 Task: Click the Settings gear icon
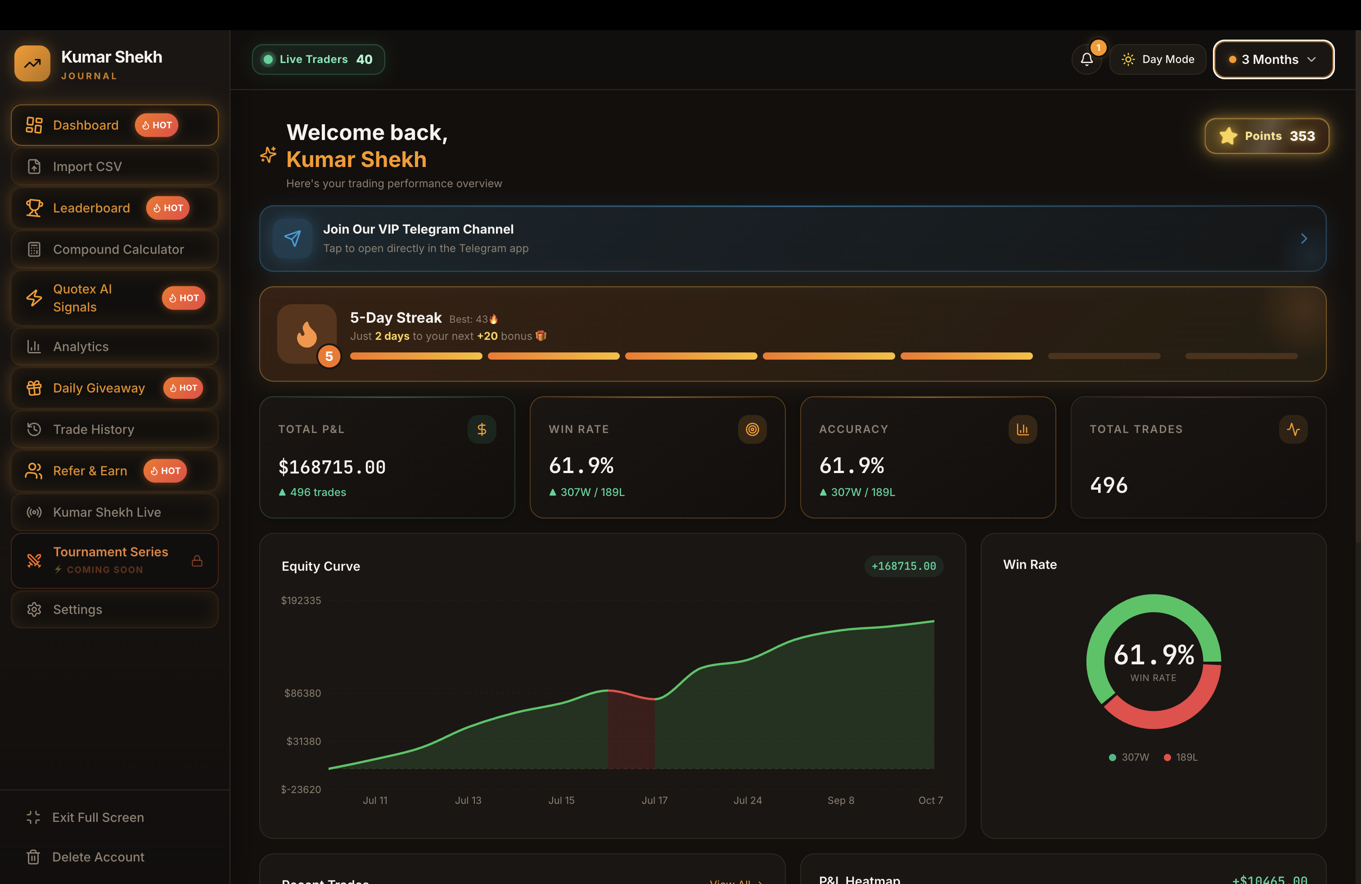tap(34, 609)
